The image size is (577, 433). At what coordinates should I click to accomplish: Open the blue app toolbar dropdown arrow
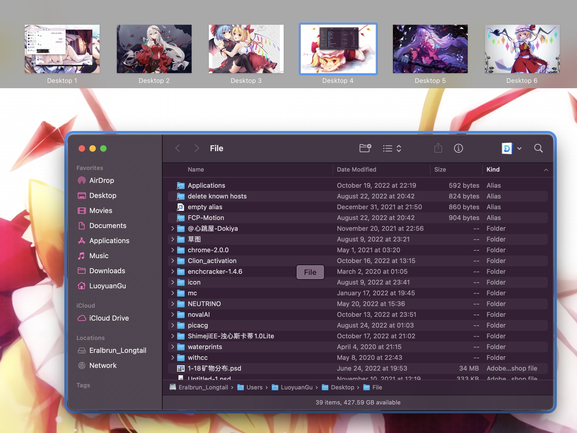pos(519,148)
